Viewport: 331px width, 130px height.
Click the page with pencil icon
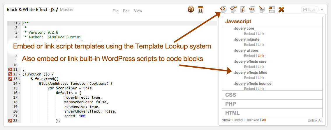[262, 10]
